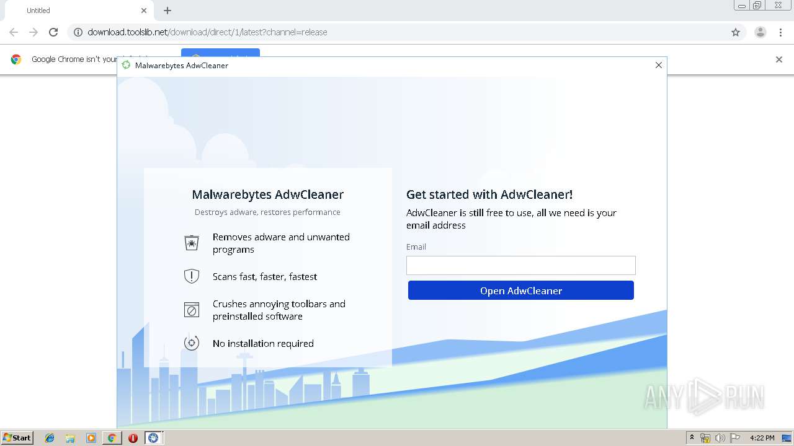Switch to Chrome in the taskbar
The height and width of the screenshot is (446, 794).
click(112, 438)
